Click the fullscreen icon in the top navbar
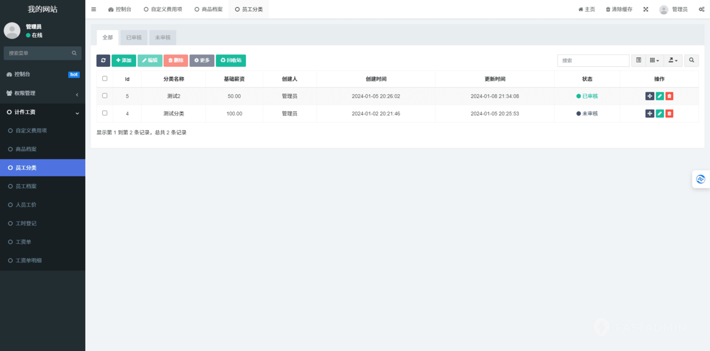Image resolution: width=710 pixels, height=351 pixels. [x=646, y=9]
